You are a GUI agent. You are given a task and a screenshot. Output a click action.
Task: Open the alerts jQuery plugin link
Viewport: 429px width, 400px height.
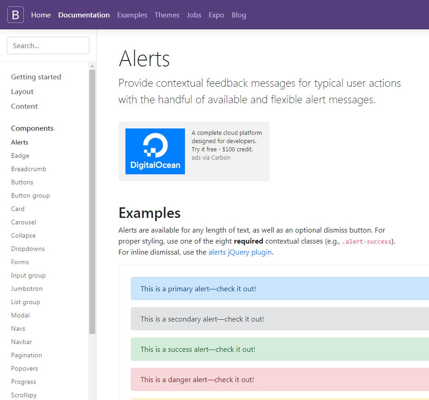point(240,252)
